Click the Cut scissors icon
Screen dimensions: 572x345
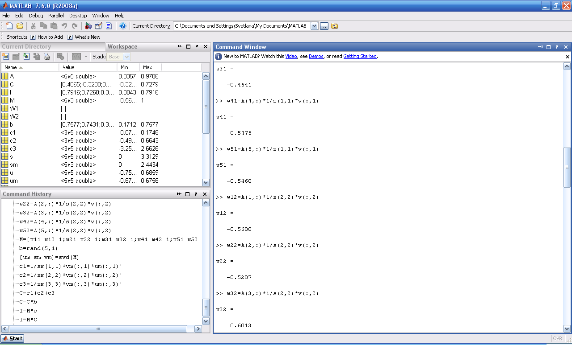point(33,26)
